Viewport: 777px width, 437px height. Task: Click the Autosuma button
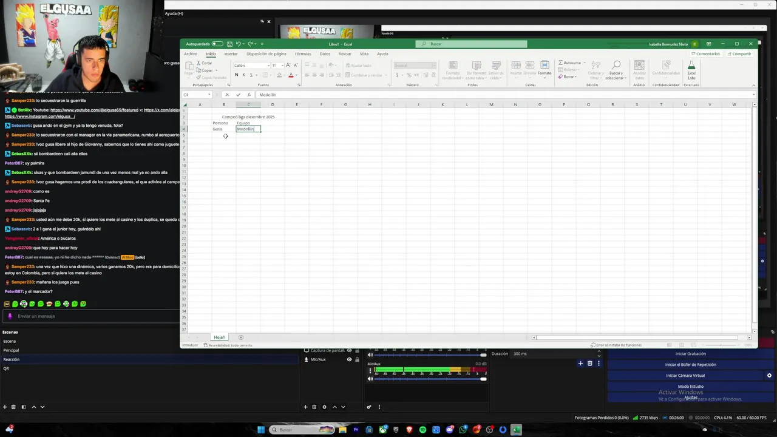(569, 63)
